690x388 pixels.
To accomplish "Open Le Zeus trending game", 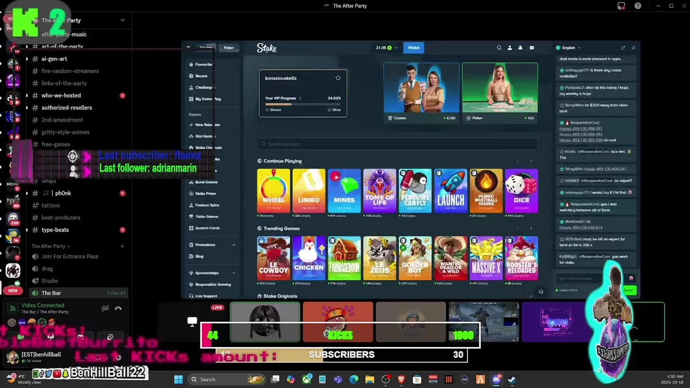I will [379, 258].
